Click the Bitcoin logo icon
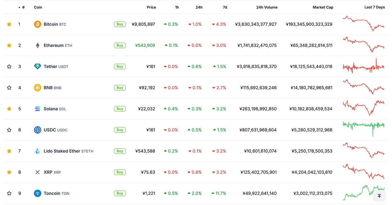Viewport: 392px width, 205px height. pyautogui.click(x=37, y=24)
